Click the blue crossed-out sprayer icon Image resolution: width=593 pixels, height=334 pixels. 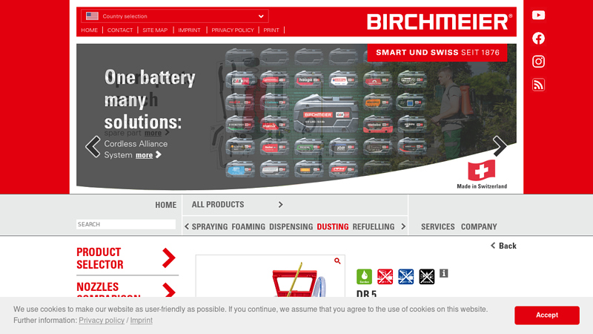405,276
